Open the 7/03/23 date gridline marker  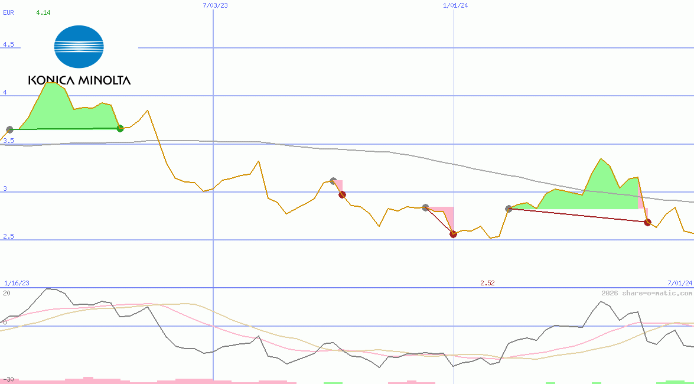click(x=214, y=6)
